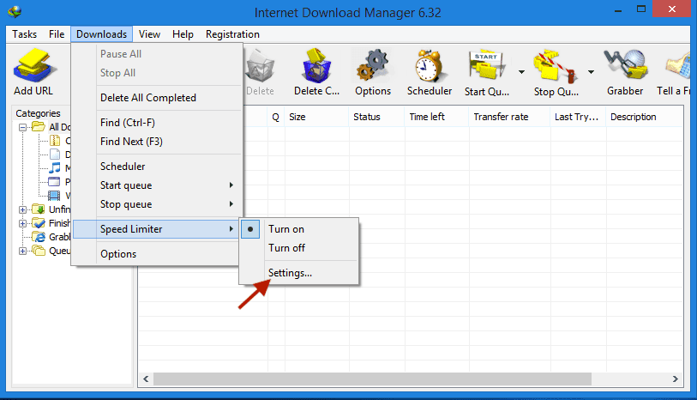Viewport: 697px width, 400px height.
Task: Open the Scheduler alarm clock icon
Action: (429, 66)
